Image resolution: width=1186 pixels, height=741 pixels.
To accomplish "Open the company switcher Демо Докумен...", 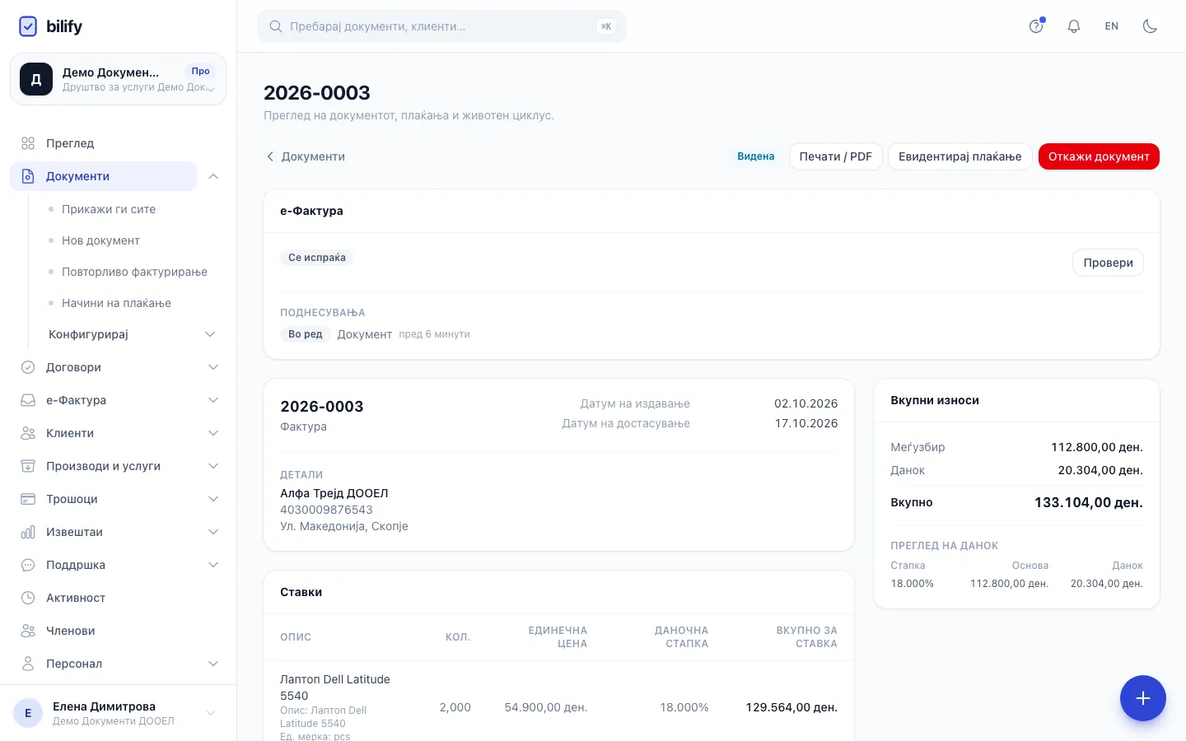I will (x=118, y=79).
